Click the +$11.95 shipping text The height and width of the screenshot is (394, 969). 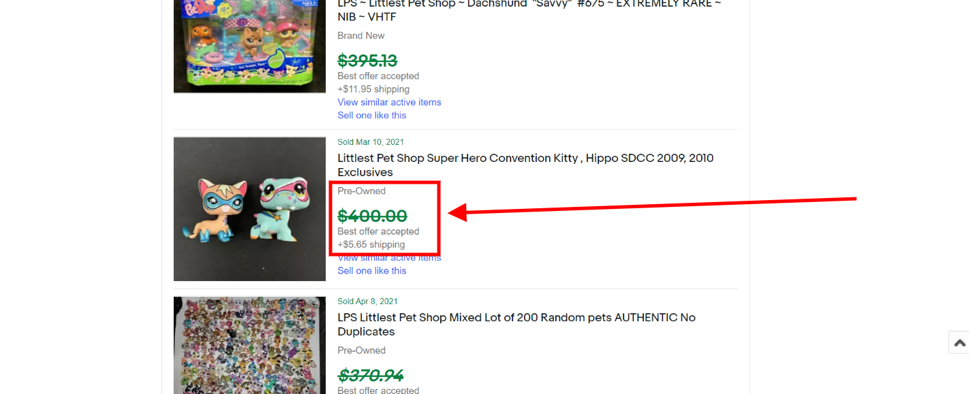tap(373, 89)
